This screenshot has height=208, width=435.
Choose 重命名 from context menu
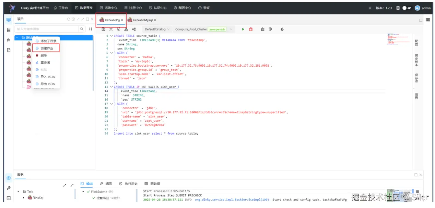pyautogui.click(x=46, y=62)
